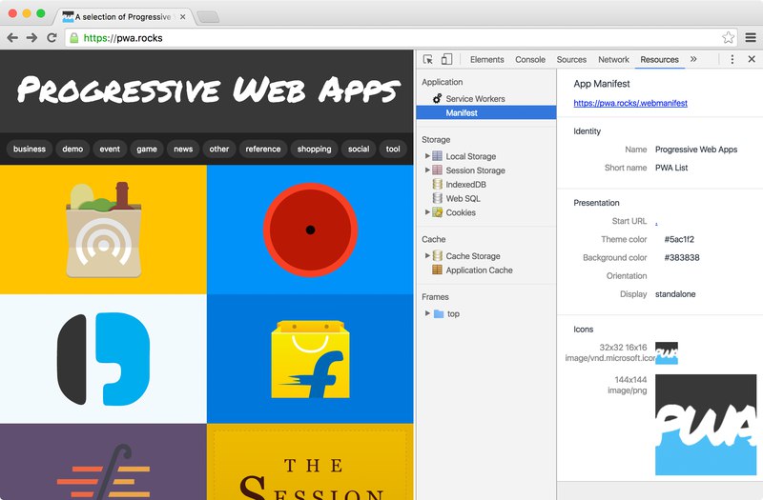Activate the inspect element pointer tool

coord(428,59)
